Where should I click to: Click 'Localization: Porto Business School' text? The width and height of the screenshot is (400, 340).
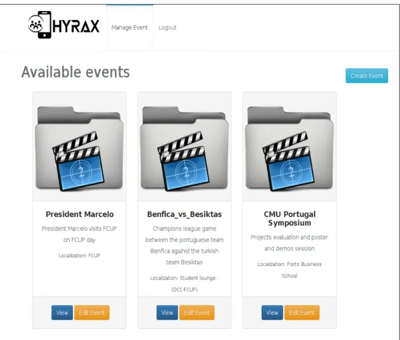pyautogui.click(x=289, y=270)
